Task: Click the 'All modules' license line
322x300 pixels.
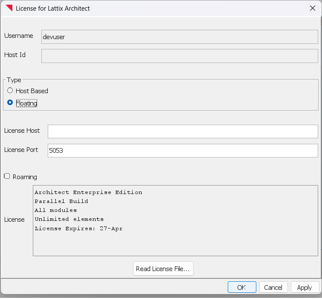Action: tap(55, 210)
